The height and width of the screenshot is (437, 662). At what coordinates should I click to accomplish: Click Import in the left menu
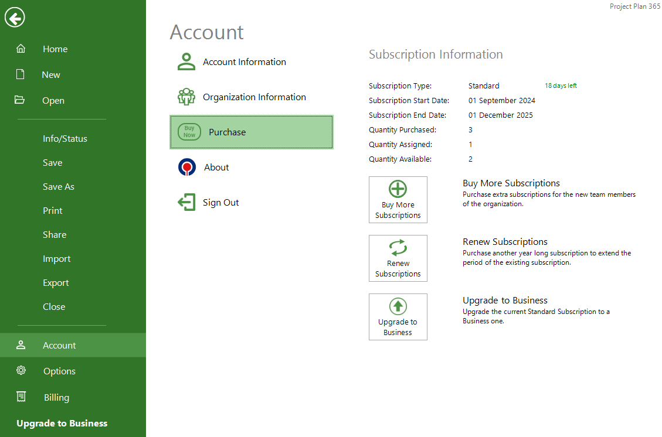[56, 259]
